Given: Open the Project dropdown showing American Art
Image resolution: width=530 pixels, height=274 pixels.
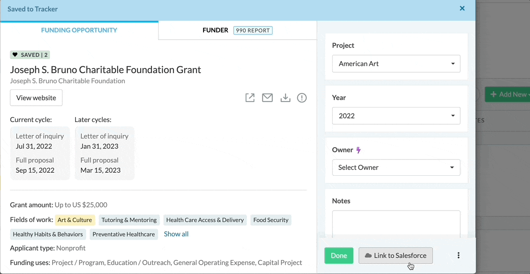Looking at the screenshot, I should click(396, 64).
